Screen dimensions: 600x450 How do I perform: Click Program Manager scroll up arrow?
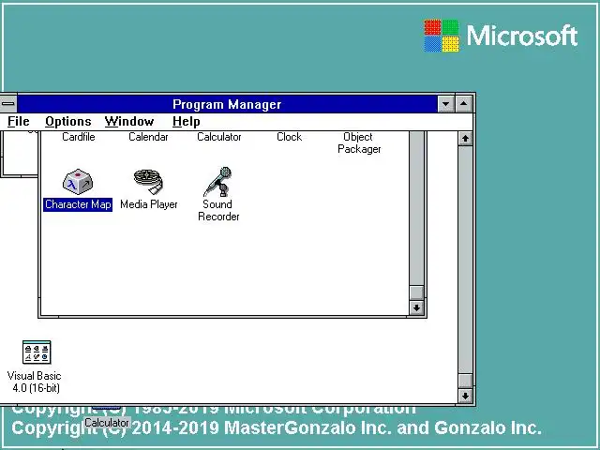(x=465, y=138)
